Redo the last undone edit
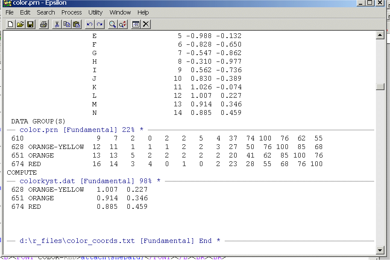390x260 pixels. 100,24
